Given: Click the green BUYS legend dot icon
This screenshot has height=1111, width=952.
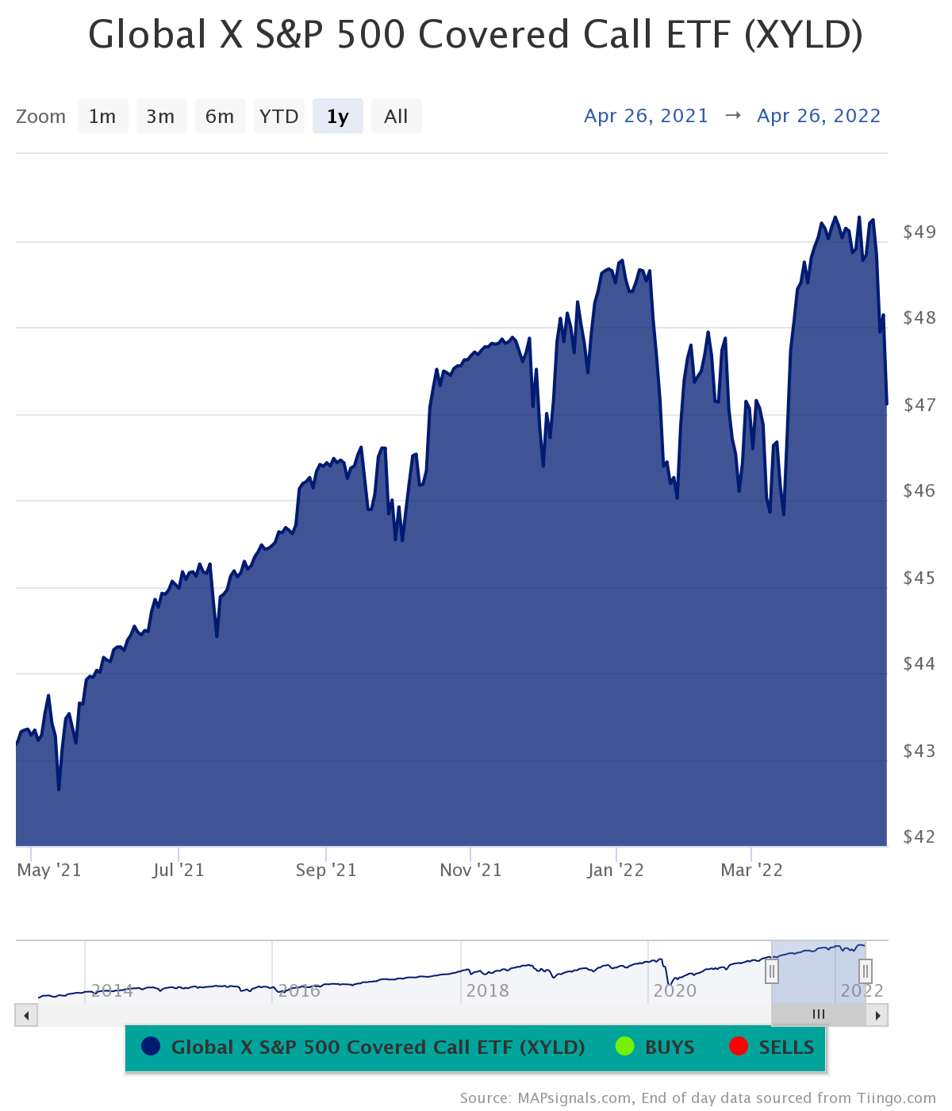Looking at the screenshot, I should (x=625, y=1047).
